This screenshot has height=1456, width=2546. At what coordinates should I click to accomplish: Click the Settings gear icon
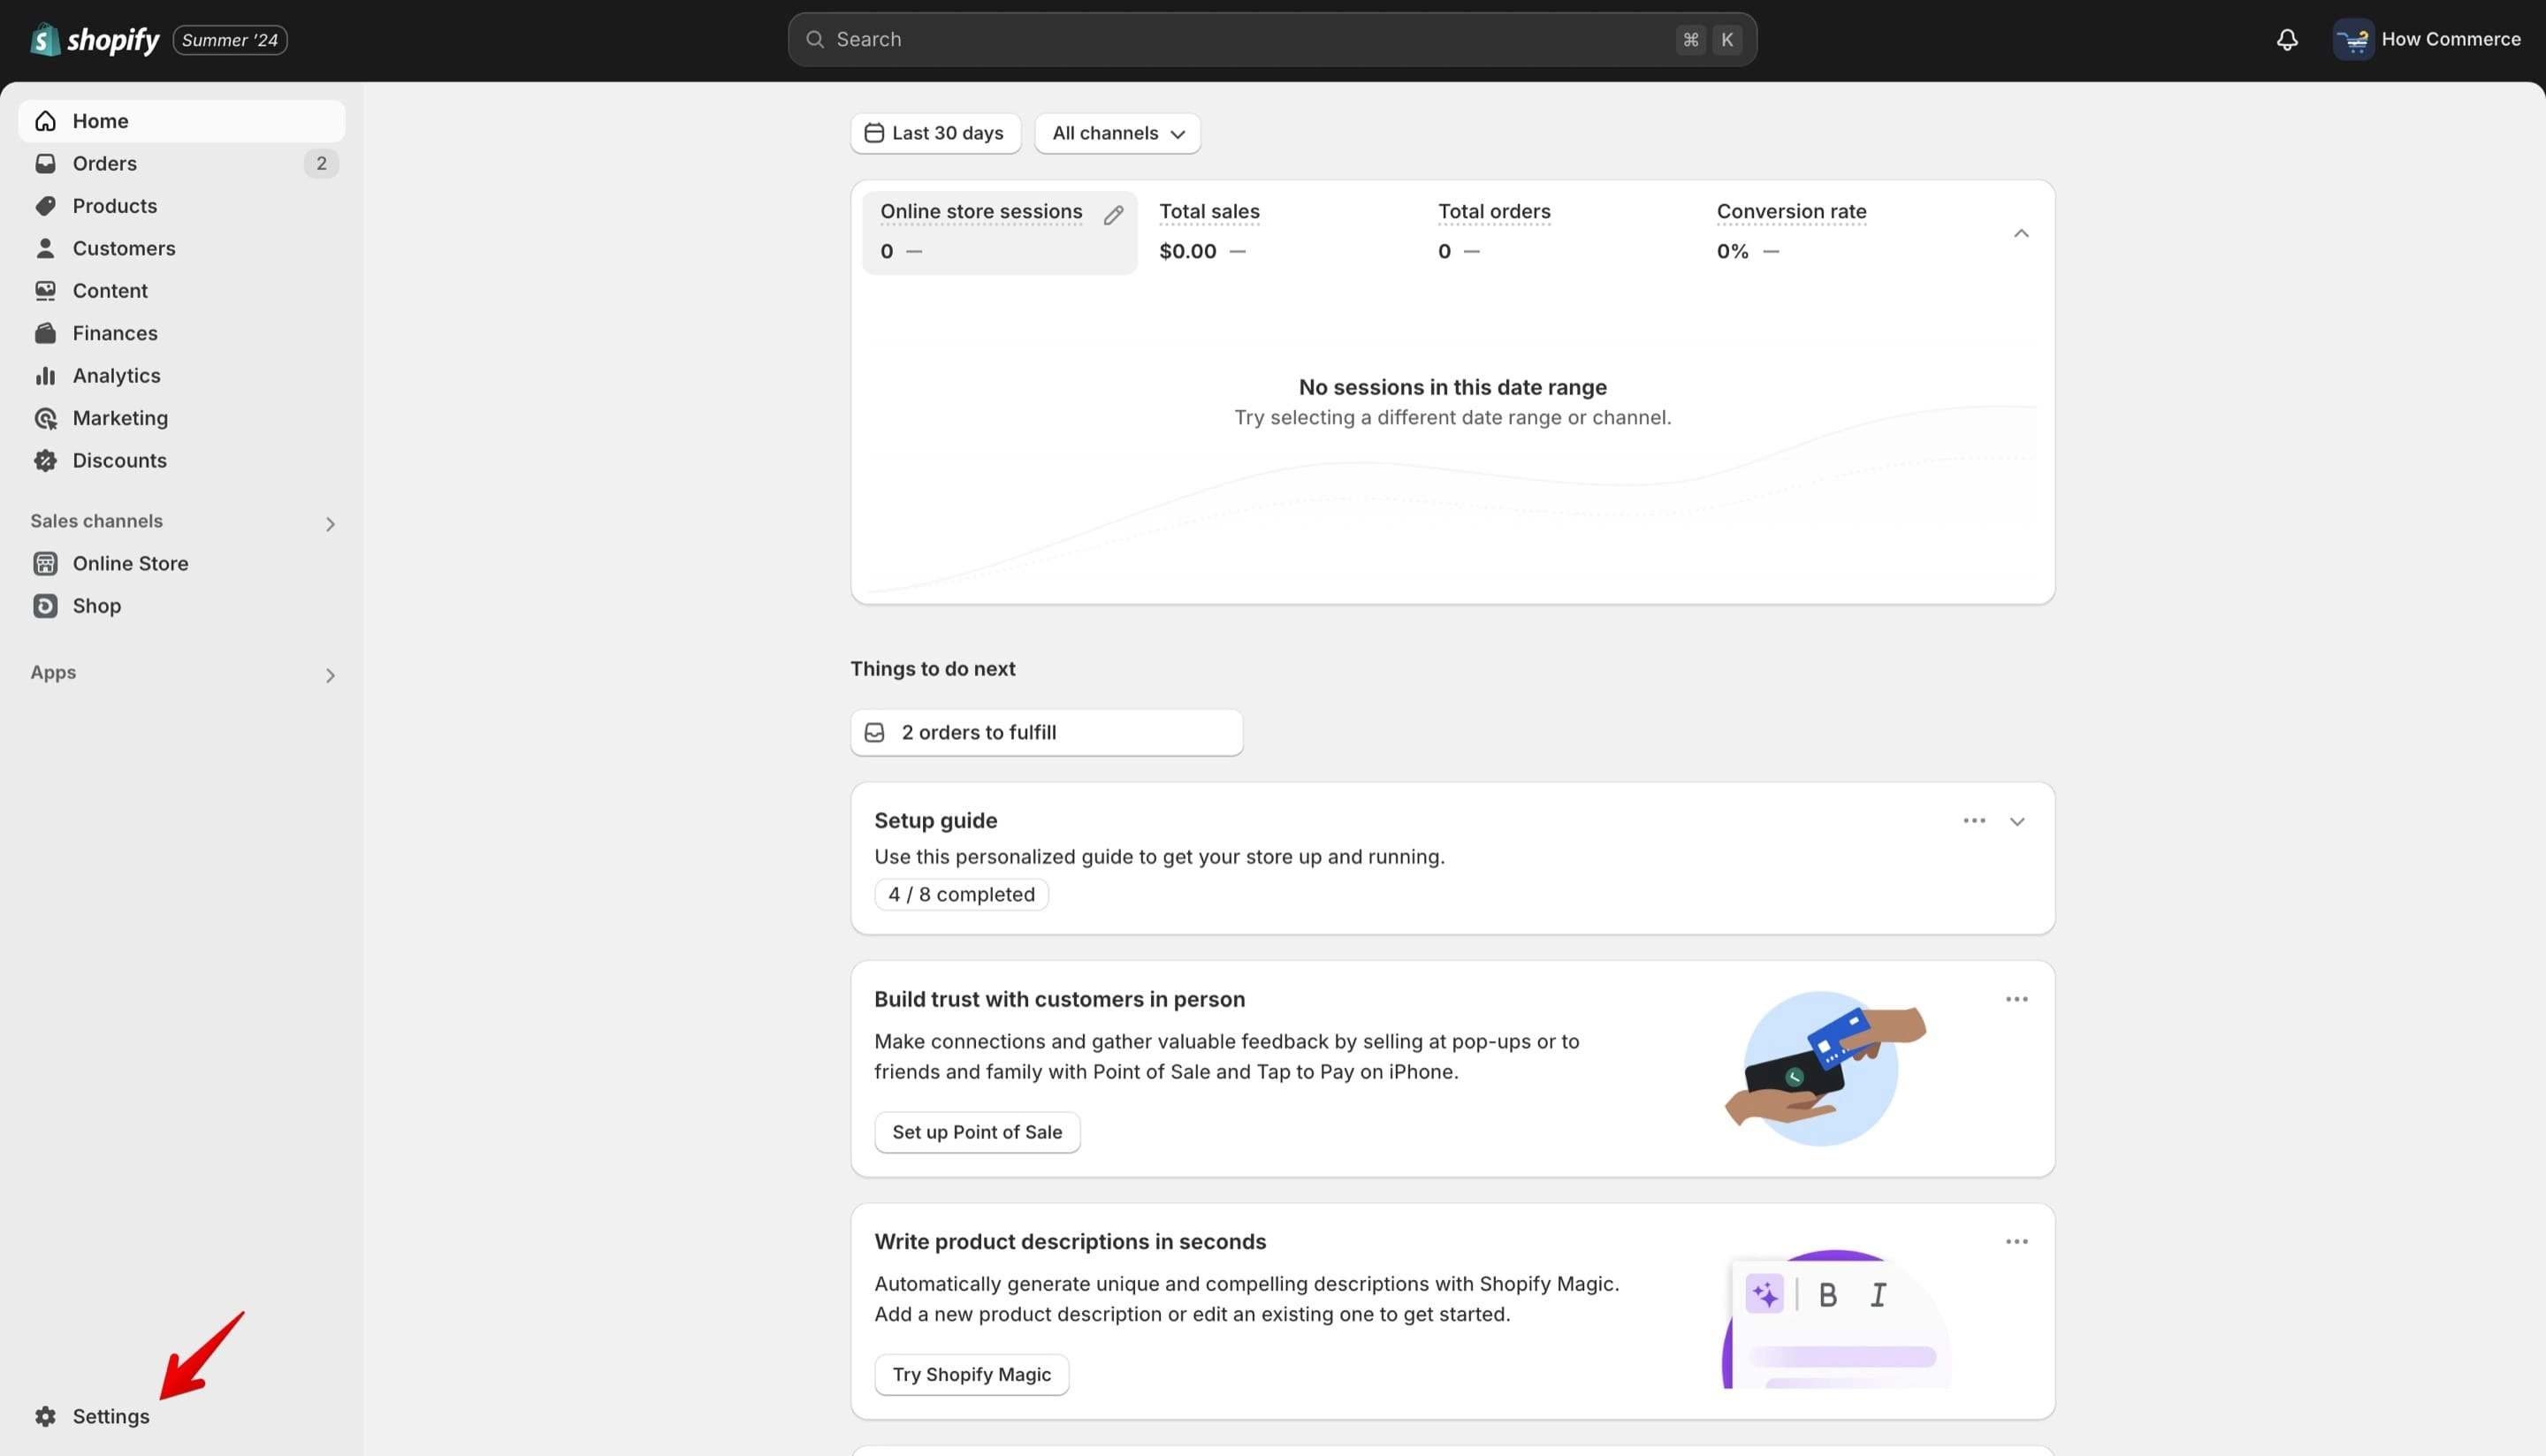click(x=45, y=1417)
